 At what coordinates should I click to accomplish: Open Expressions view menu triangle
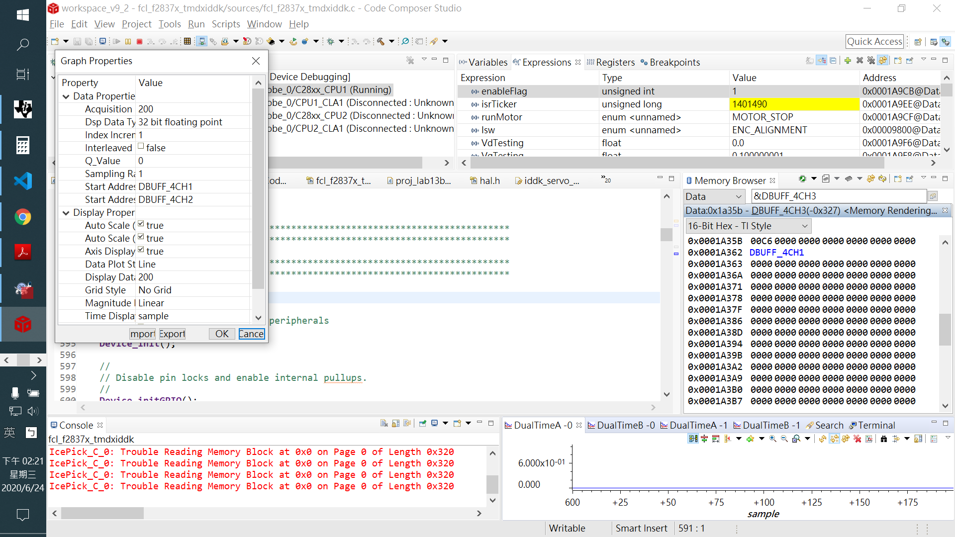pos(924,59)
